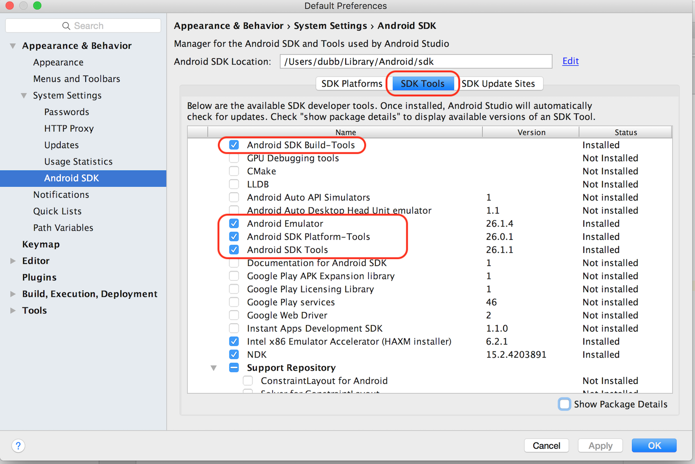
Task: Select Usage Statistics item
Action: click(78, 162)
